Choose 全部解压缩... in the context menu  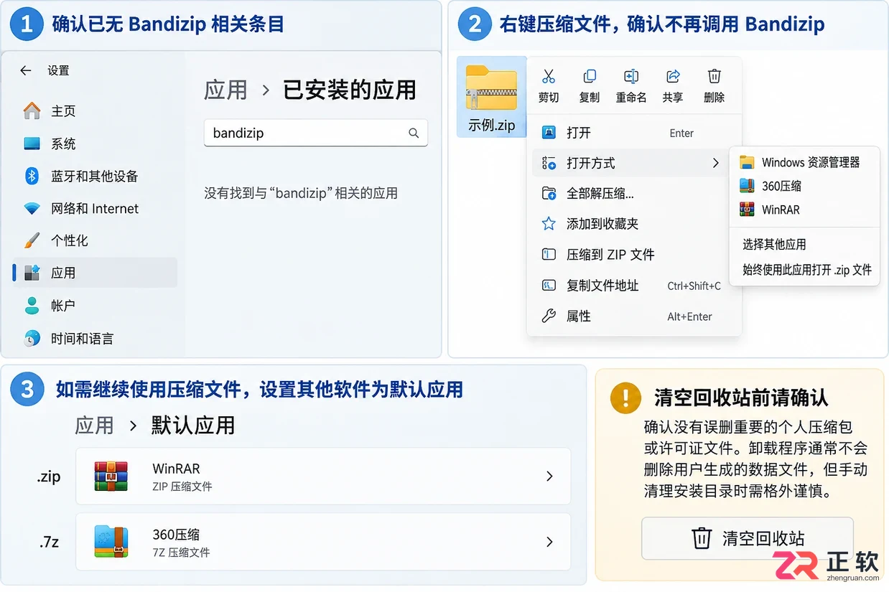click(634, 193)
